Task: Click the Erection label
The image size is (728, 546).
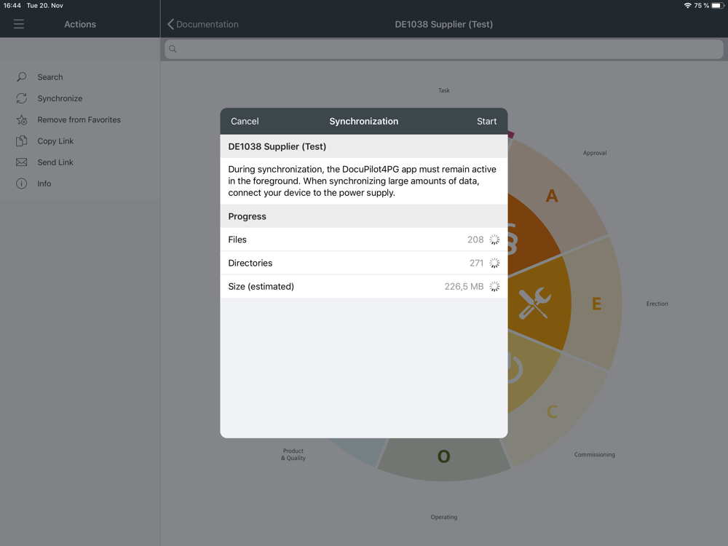Action: click(657, 304)
